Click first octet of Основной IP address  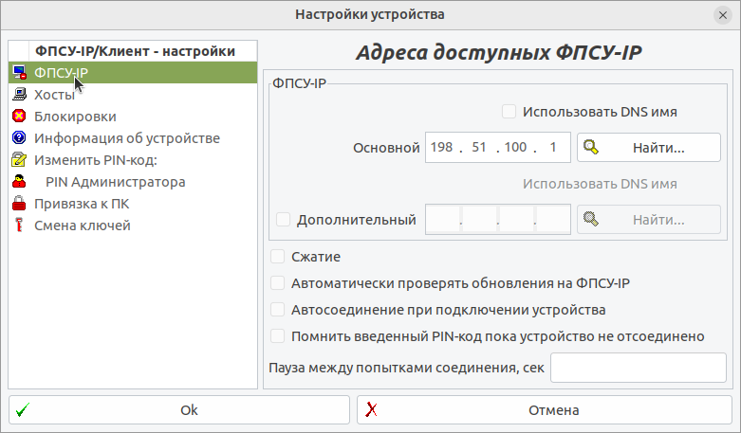(442, 148)
